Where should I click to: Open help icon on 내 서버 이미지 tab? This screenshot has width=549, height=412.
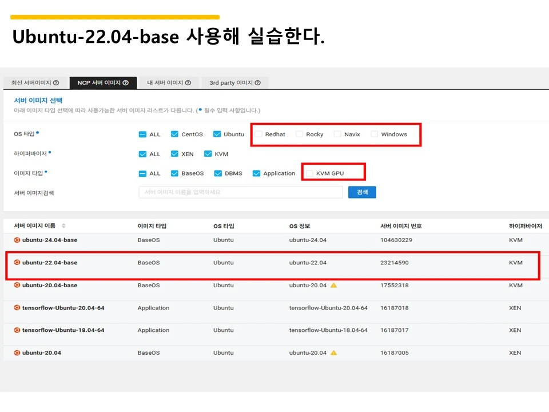point(188,82)
